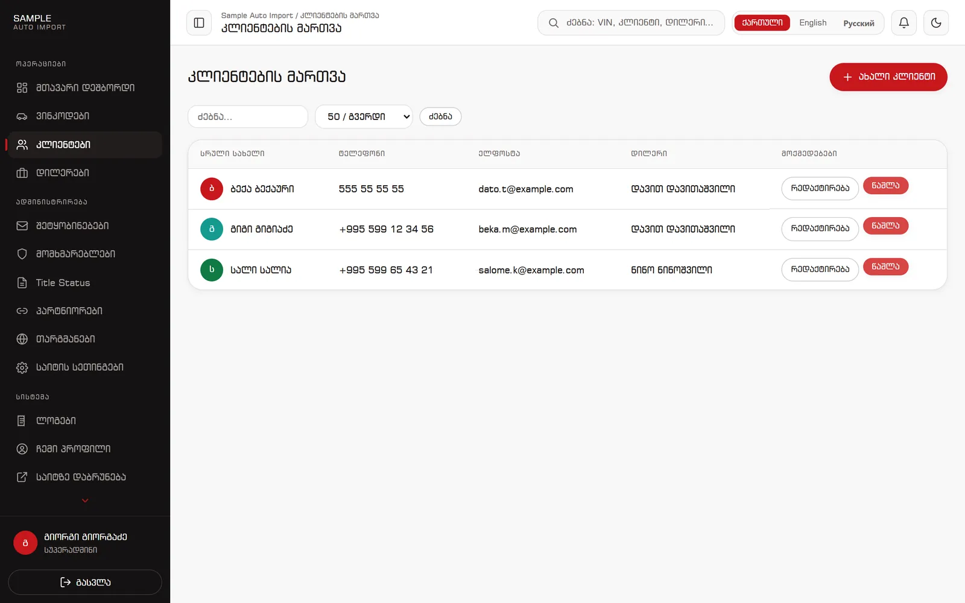Open logs list icon in sidebar

pos(22,421)
